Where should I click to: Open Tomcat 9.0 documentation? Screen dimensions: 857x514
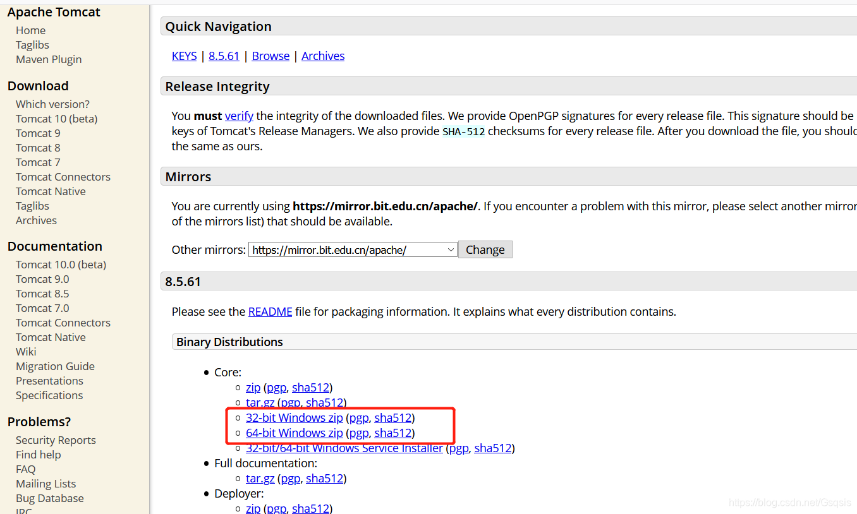tap(42, 279)
